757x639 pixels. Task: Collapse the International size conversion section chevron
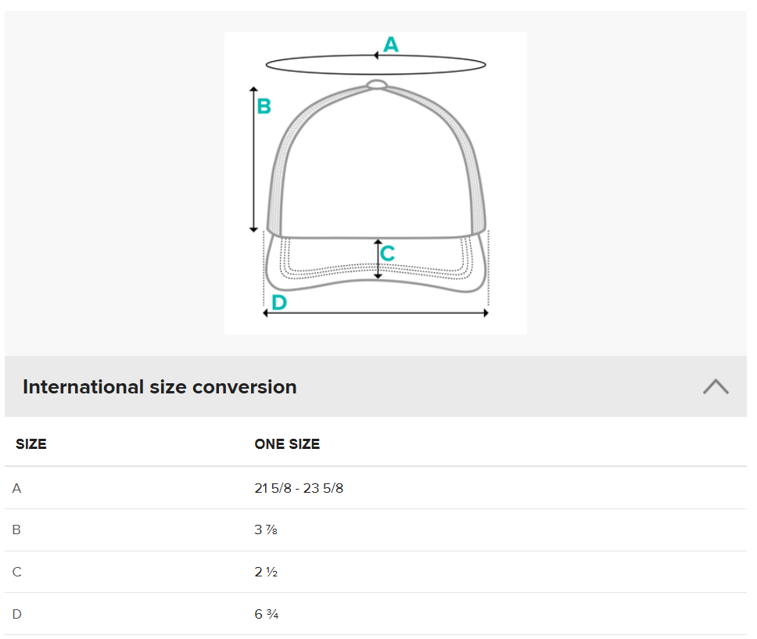(715, 386)
